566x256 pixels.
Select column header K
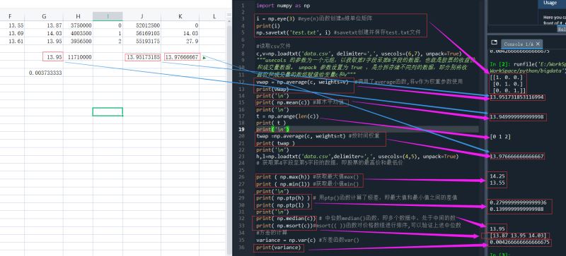click(180, 16)
